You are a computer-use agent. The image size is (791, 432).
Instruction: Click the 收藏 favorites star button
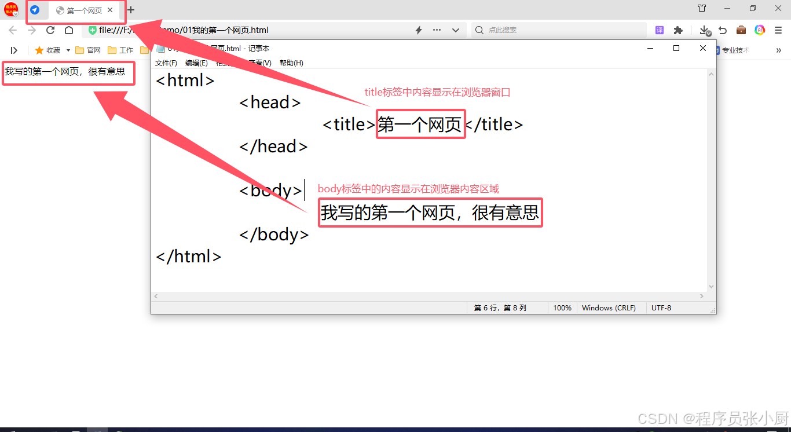47,50
